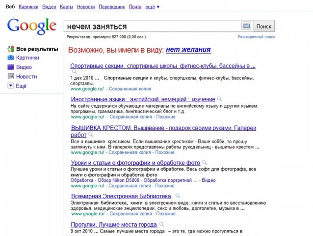This screenshot has height=236, width=313.
Task: Click the newspaper icon beside Новости in sidebar
Action: coord(11,76)
